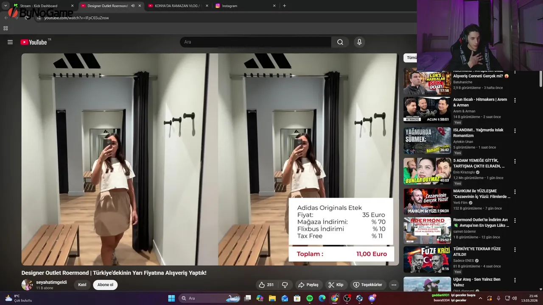Open Microsoft Store from the taskbar

click(297, 298)
